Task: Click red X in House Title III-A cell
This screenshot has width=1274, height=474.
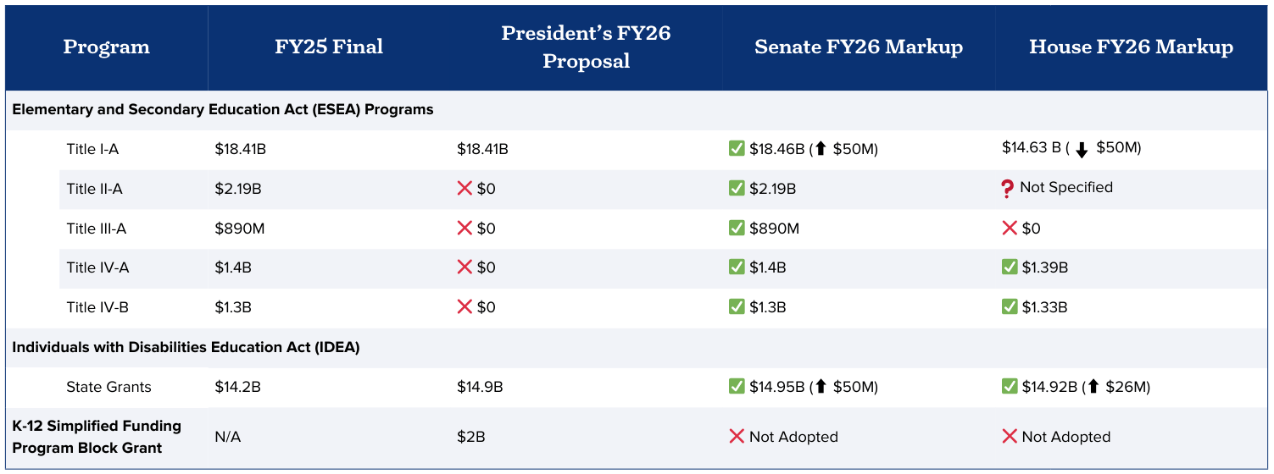Action: coord(1010,229)
